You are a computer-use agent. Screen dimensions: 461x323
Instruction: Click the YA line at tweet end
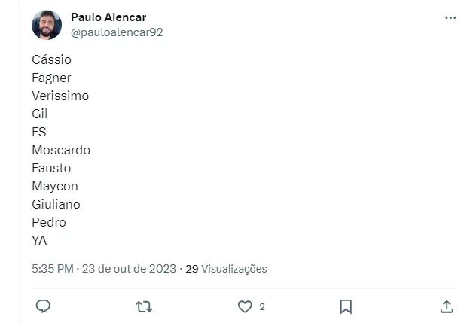(39, 240)
